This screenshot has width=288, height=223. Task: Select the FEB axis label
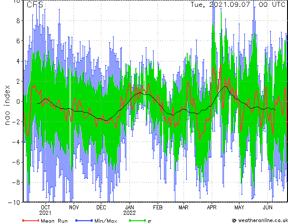[x=158, y=208]
